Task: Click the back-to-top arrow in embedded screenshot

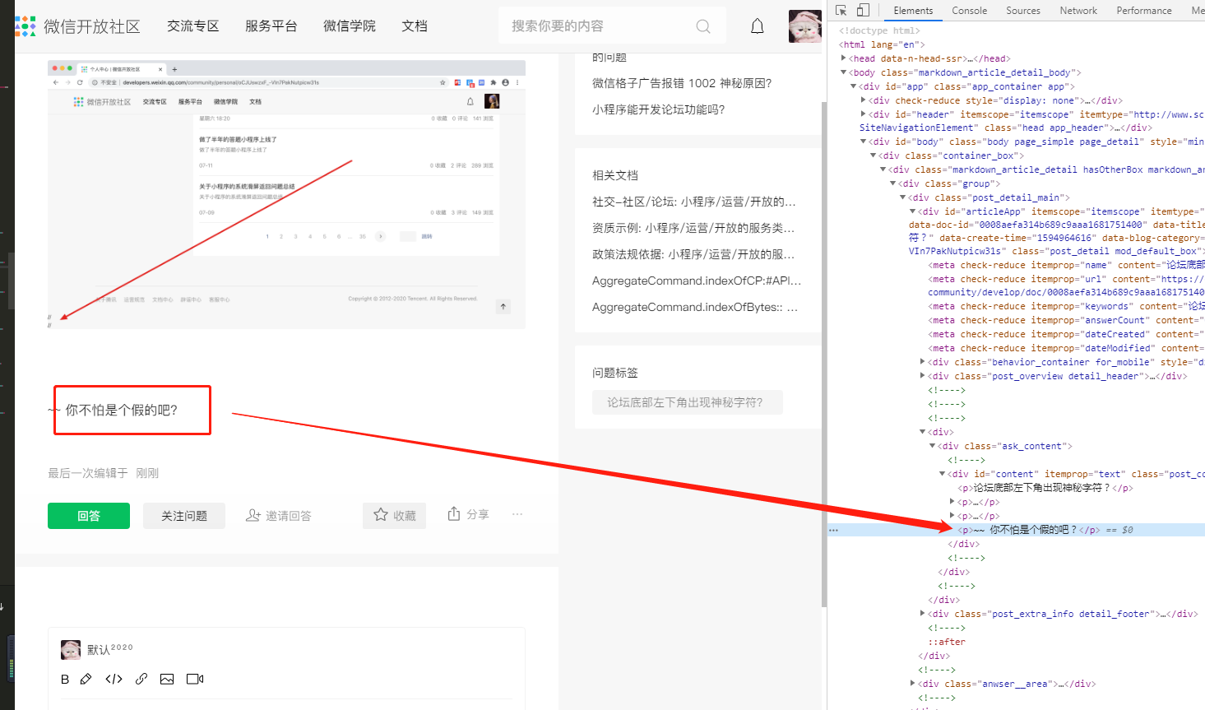Action: click(503, 306)
